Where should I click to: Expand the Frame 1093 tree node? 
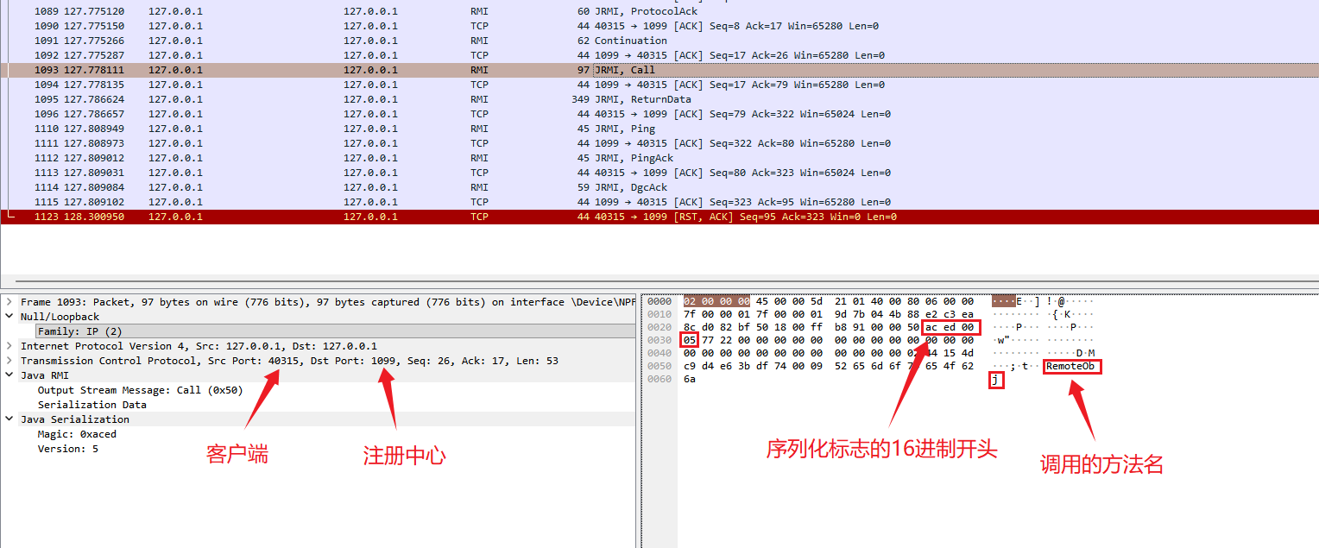pyautogui.click(x=9, y=302)
